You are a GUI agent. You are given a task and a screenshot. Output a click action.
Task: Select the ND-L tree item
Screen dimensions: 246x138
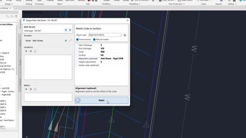click(x=2, y=127)
